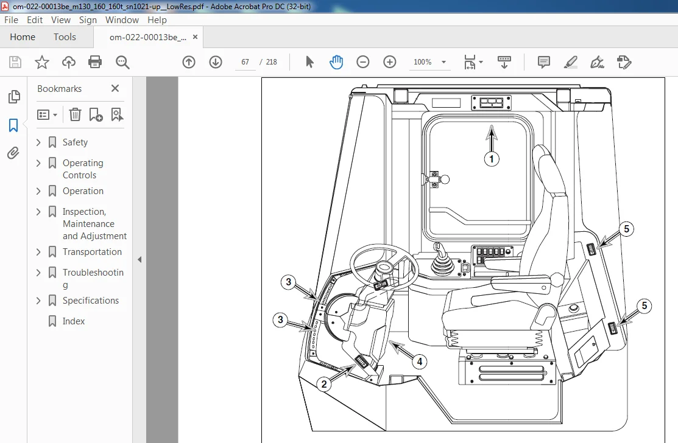Click the page number field showing 67
The width and height of the screenshot is (678, 443).
[245, 62]
